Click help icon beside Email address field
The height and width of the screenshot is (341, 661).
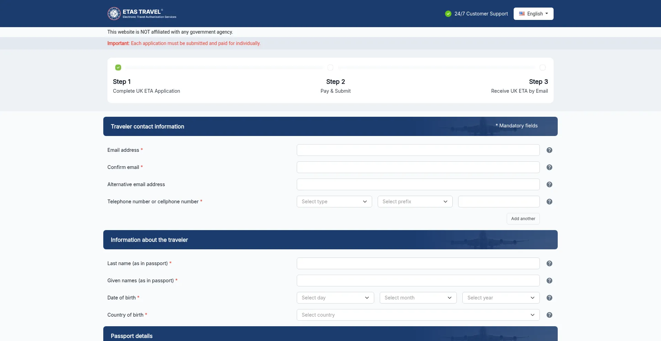549,150
